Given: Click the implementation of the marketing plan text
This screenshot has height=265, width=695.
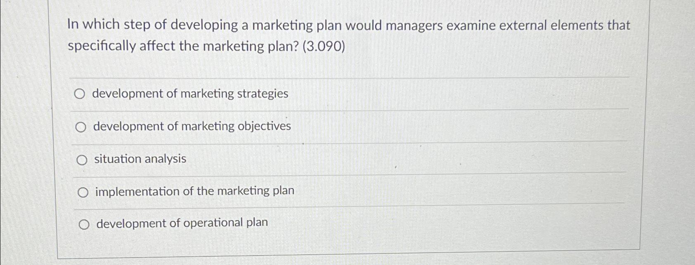Looking at the screenshot, I should (x=194, y=191).
